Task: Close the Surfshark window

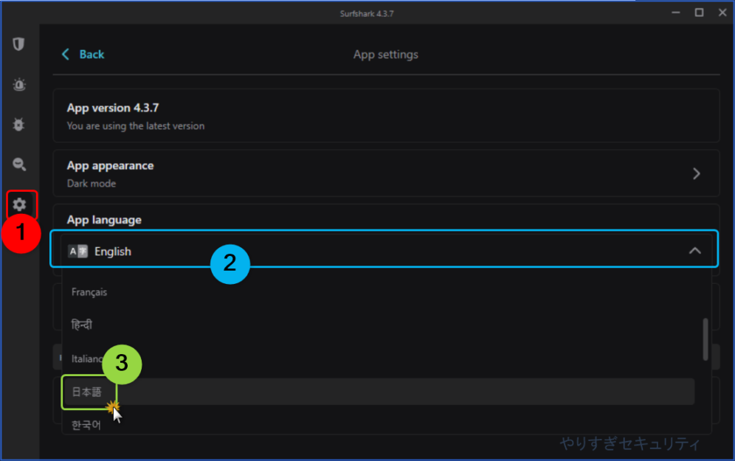Action: (722, 13)
